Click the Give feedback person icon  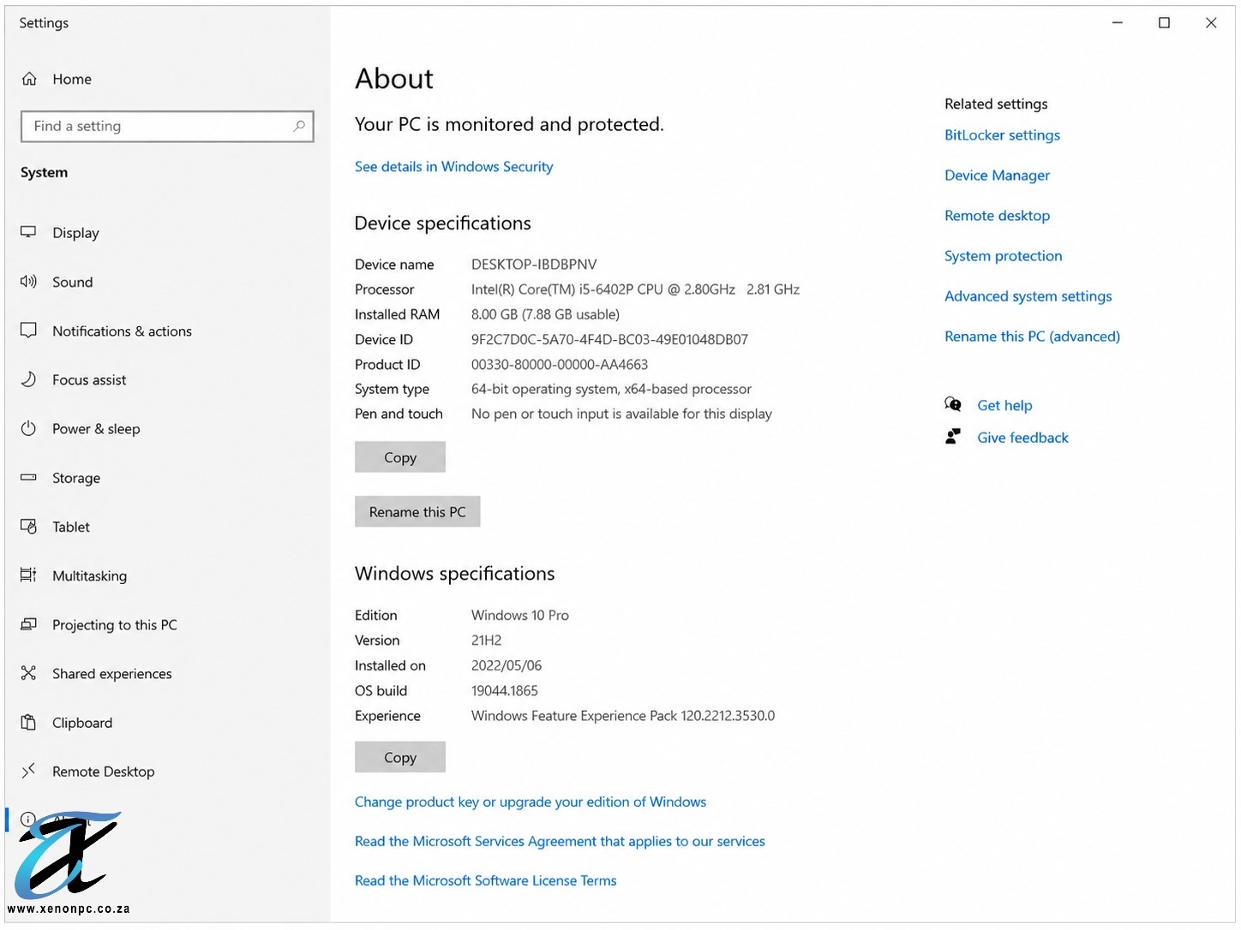point(953,437)
